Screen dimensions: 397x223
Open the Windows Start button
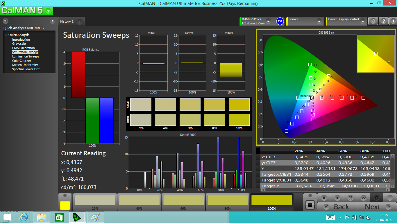(7, 217)
